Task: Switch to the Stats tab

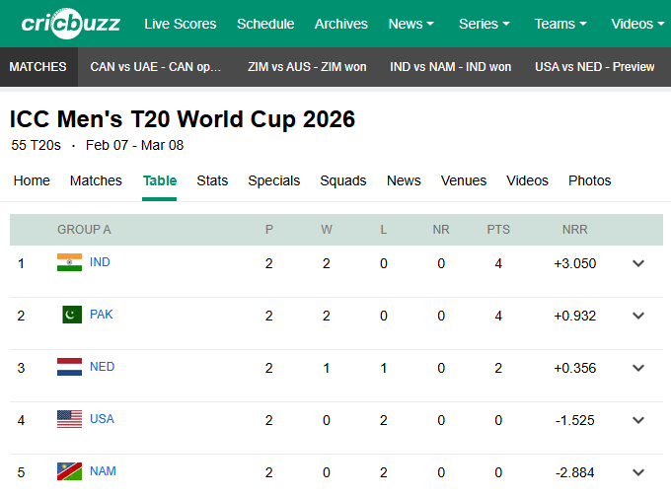Action: click(x=212, y=180)
